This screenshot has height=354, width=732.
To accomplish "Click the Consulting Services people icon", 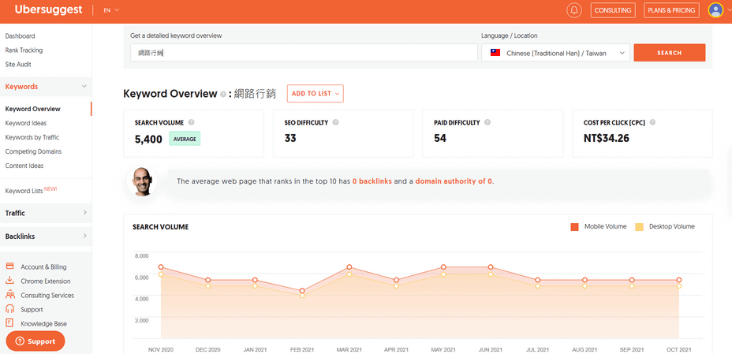I will point(9,295).
